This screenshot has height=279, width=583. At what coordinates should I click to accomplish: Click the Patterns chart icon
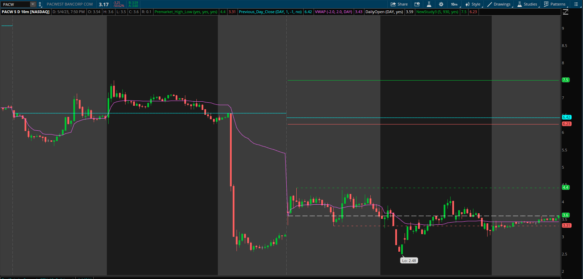tap(546, 4)
